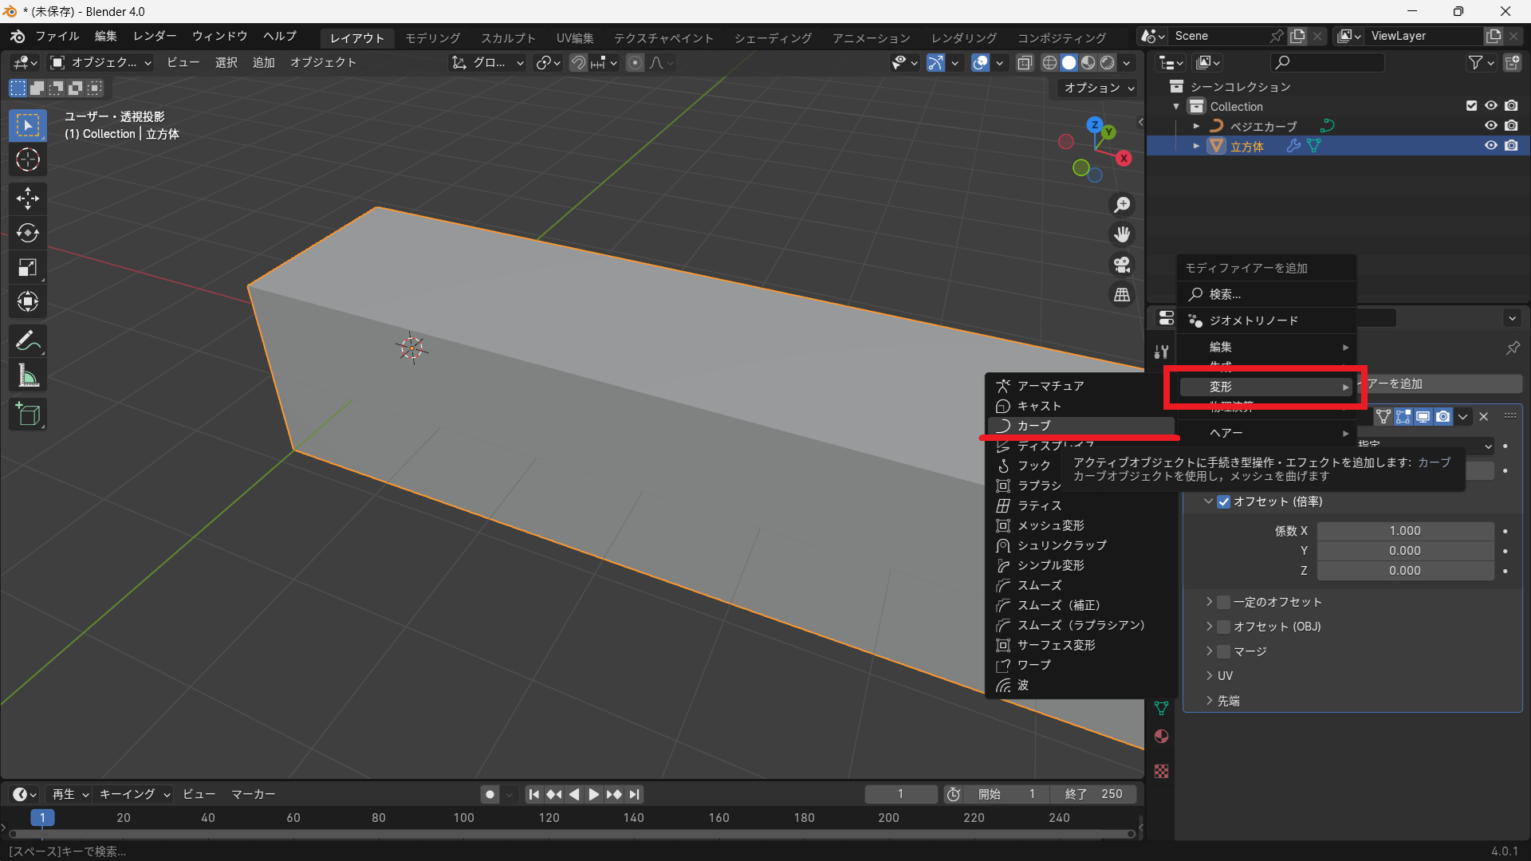Image resolution: width=1531 pixels, height=861 pixels.
Task: Select the Rotate tool
Action: coord(28,233)
